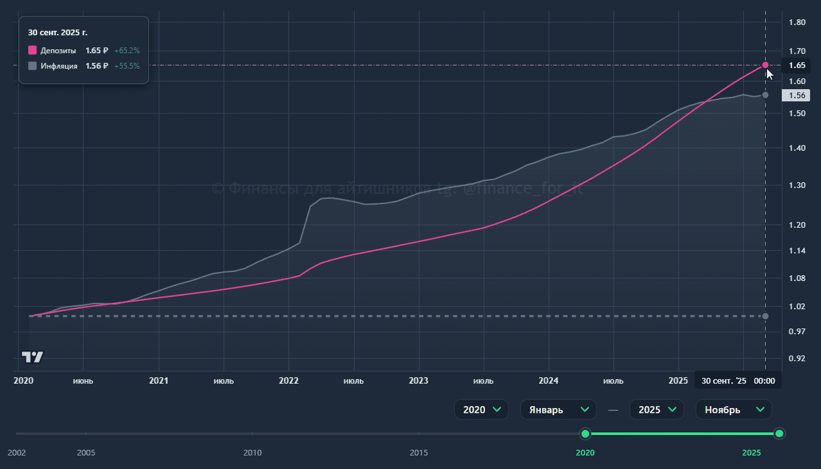
Task: Click the 1.56 highlighted price label
Action: tap(796, 96)
